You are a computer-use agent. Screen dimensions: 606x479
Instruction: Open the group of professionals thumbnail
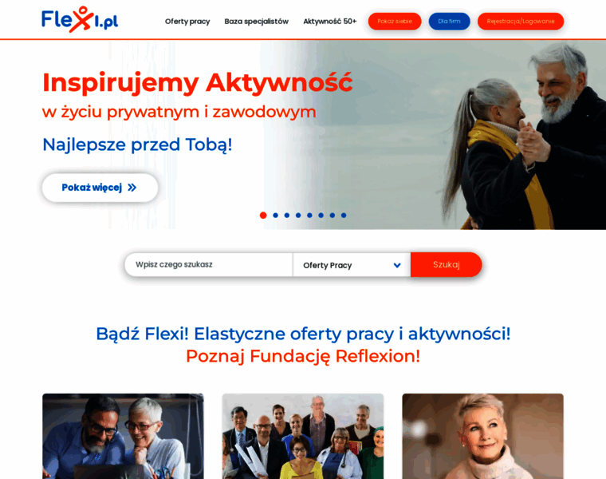coord(303,436)
